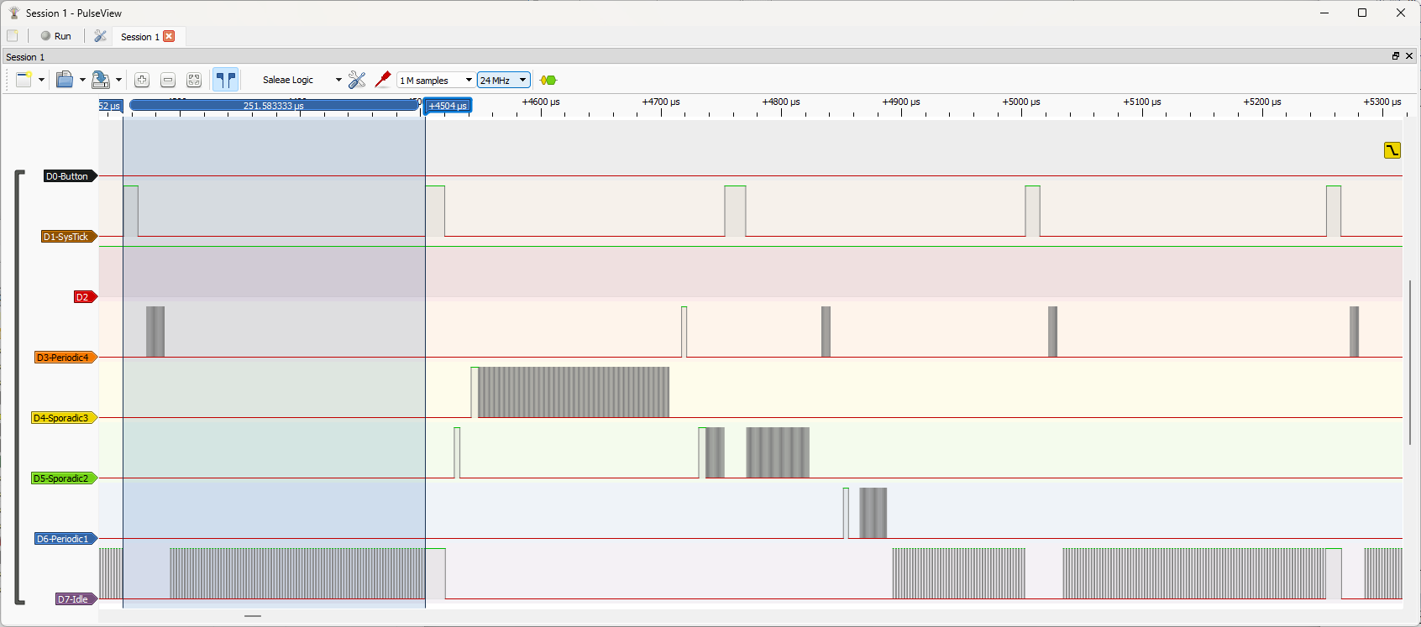Zoom to fit the whole capture
The width and height of the screenshot is (1421, 627).
194,80
